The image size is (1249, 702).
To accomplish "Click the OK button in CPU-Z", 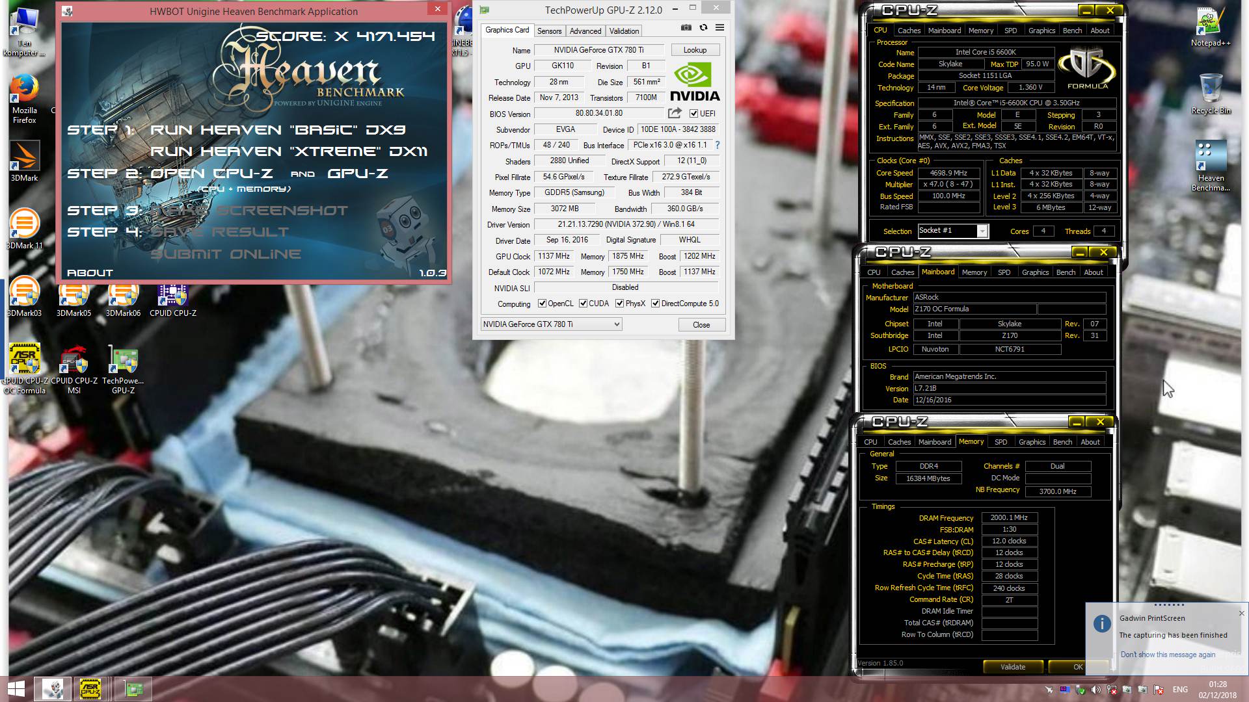I will (1078, 667).
